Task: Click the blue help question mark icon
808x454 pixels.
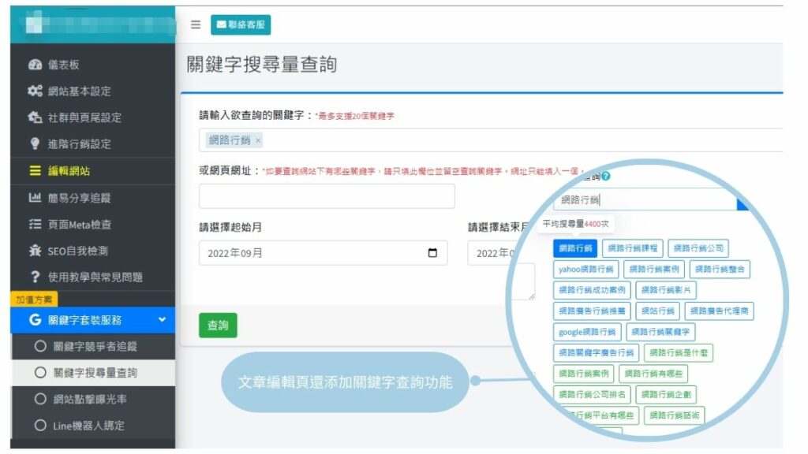Action: (606, 176)
